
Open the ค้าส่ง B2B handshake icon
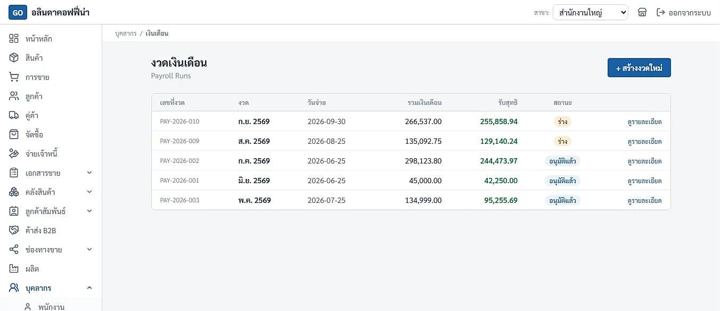click(x=14, y=231)
